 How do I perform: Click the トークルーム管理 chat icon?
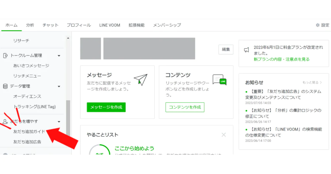pyautogui.click(x=5, y=56)
